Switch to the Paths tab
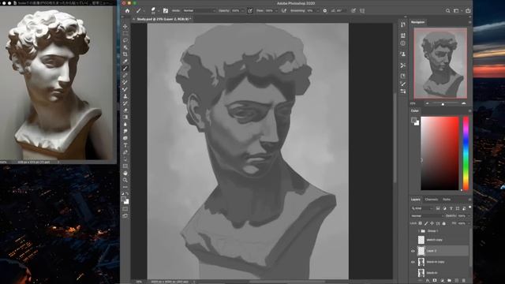The height and width of the screenshot is (284, 505). coord(447,200)
